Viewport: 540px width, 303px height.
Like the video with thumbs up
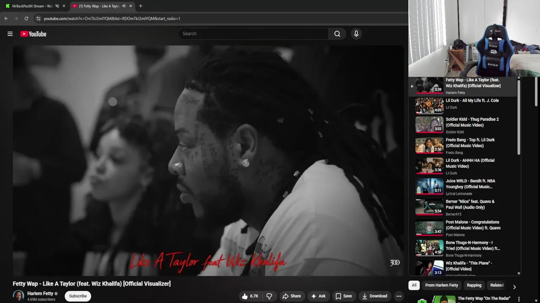point(250,296)
